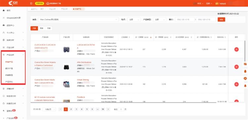The image size is (248, 120).
Task: Click the action icon in the Witsat Shining row
Action: 236,84
